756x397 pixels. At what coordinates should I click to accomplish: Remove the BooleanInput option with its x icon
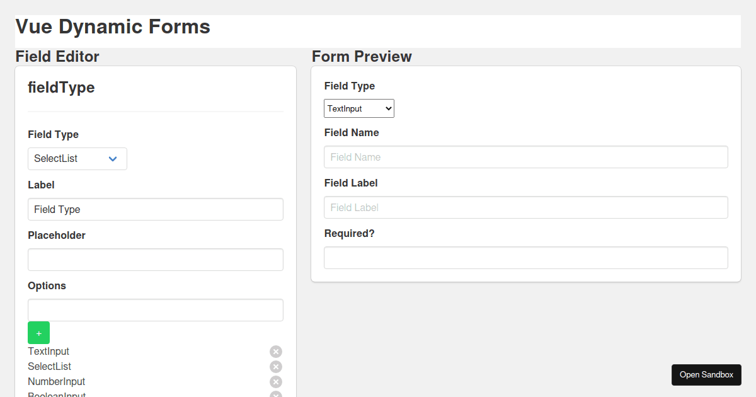[x=275, y=394]
